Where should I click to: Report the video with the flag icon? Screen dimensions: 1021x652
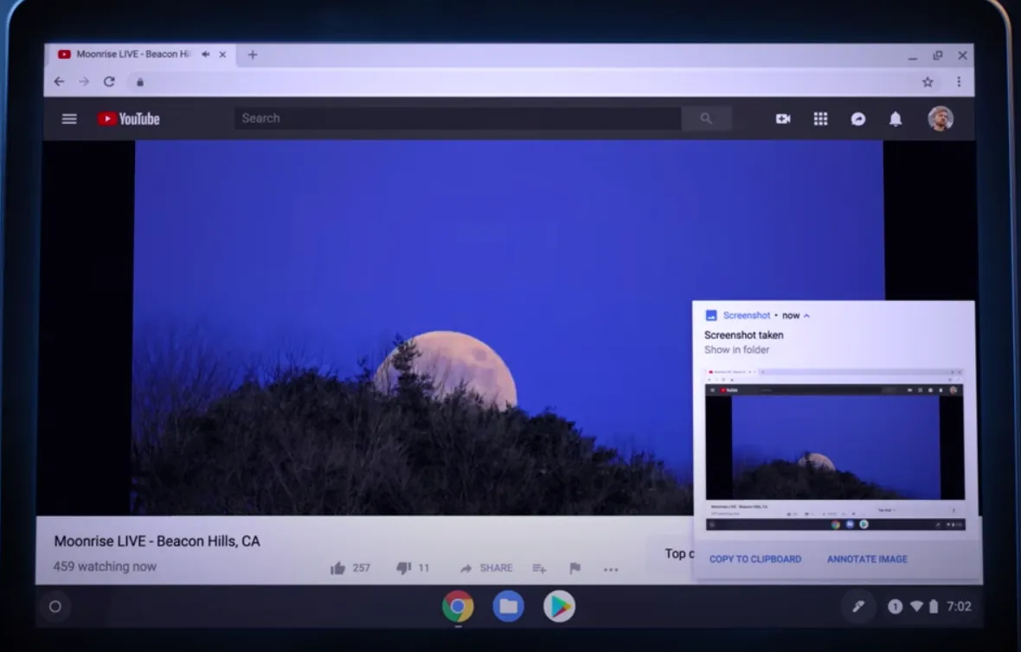(x=574, y=568)
